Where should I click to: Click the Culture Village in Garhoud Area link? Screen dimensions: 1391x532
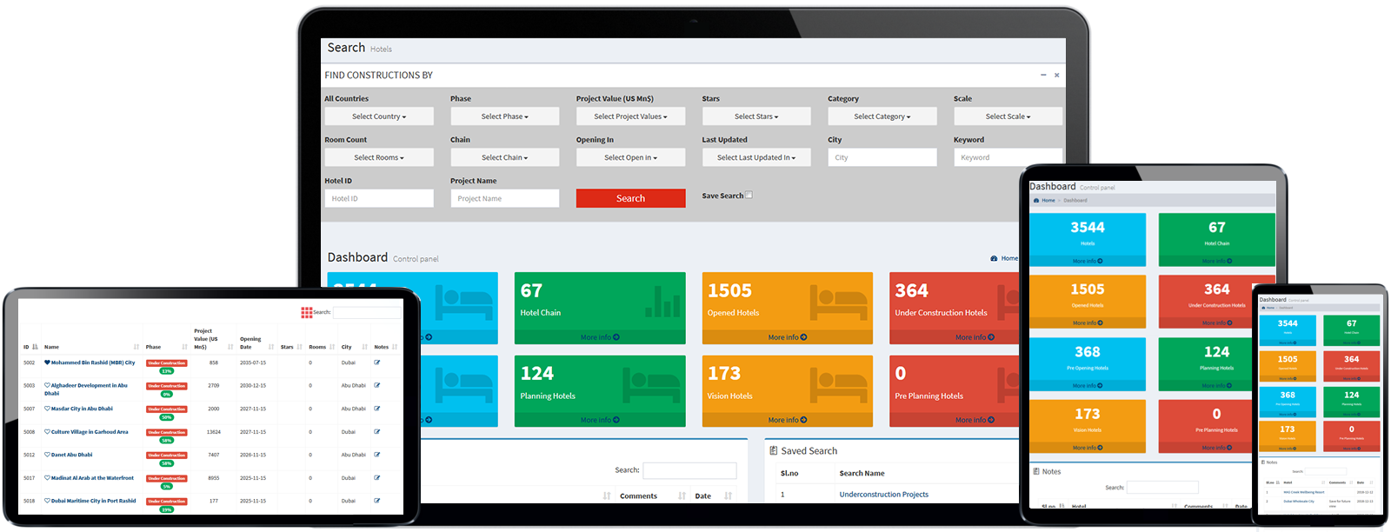90,432
